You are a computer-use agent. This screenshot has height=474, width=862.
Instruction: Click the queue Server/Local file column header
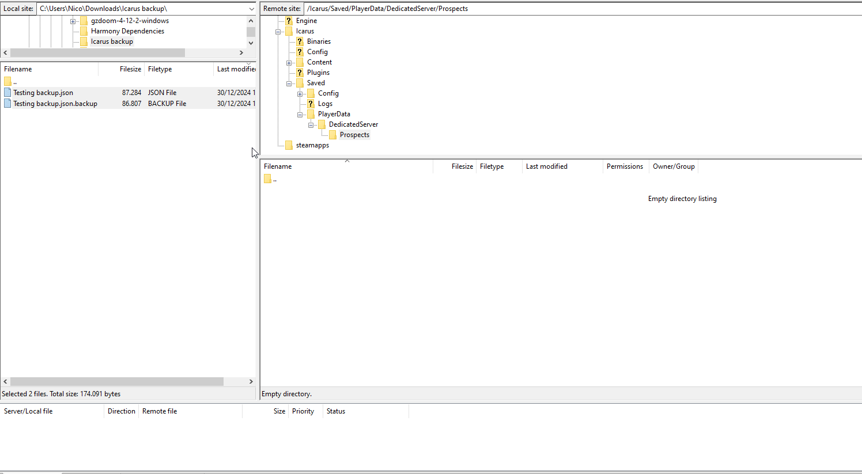coord(52,411)
